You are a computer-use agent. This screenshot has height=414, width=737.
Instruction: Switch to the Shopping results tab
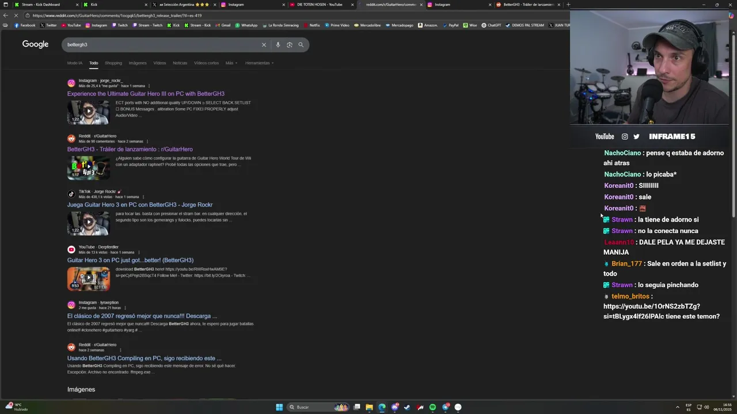pyautogui.click(x=113, y=63)
